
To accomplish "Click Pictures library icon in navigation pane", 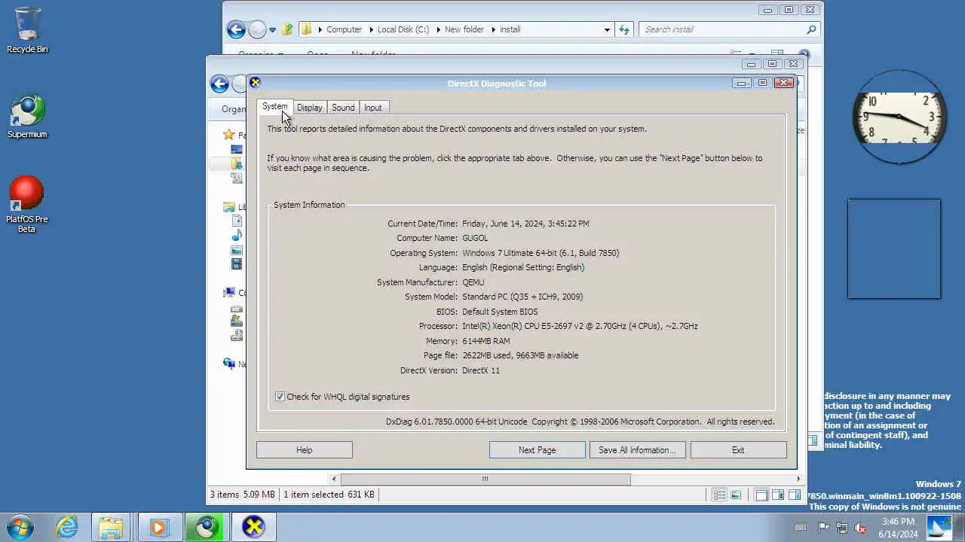I will click(x=237, y=250).
